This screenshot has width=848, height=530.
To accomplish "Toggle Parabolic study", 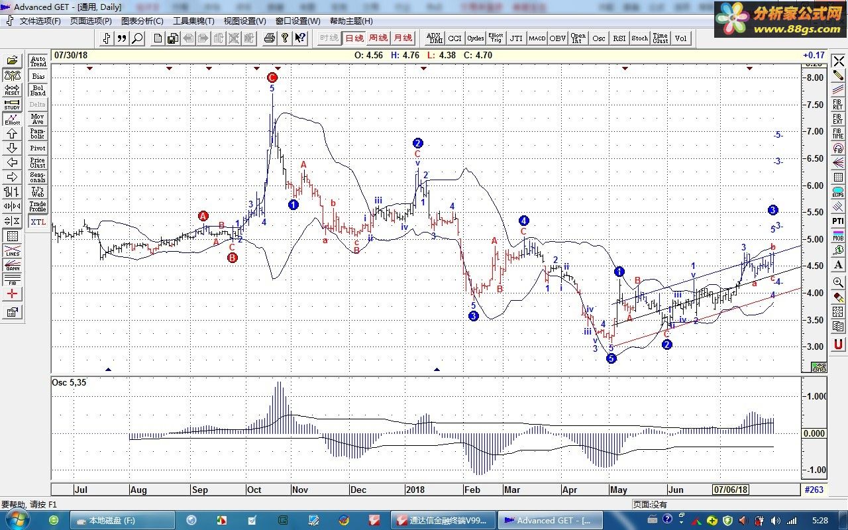I will coord(38,133).
